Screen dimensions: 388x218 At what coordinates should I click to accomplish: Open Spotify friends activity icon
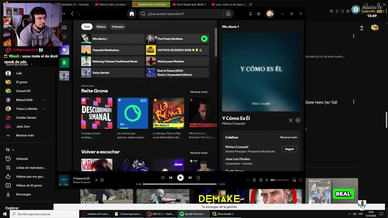(x=259, y=14)
